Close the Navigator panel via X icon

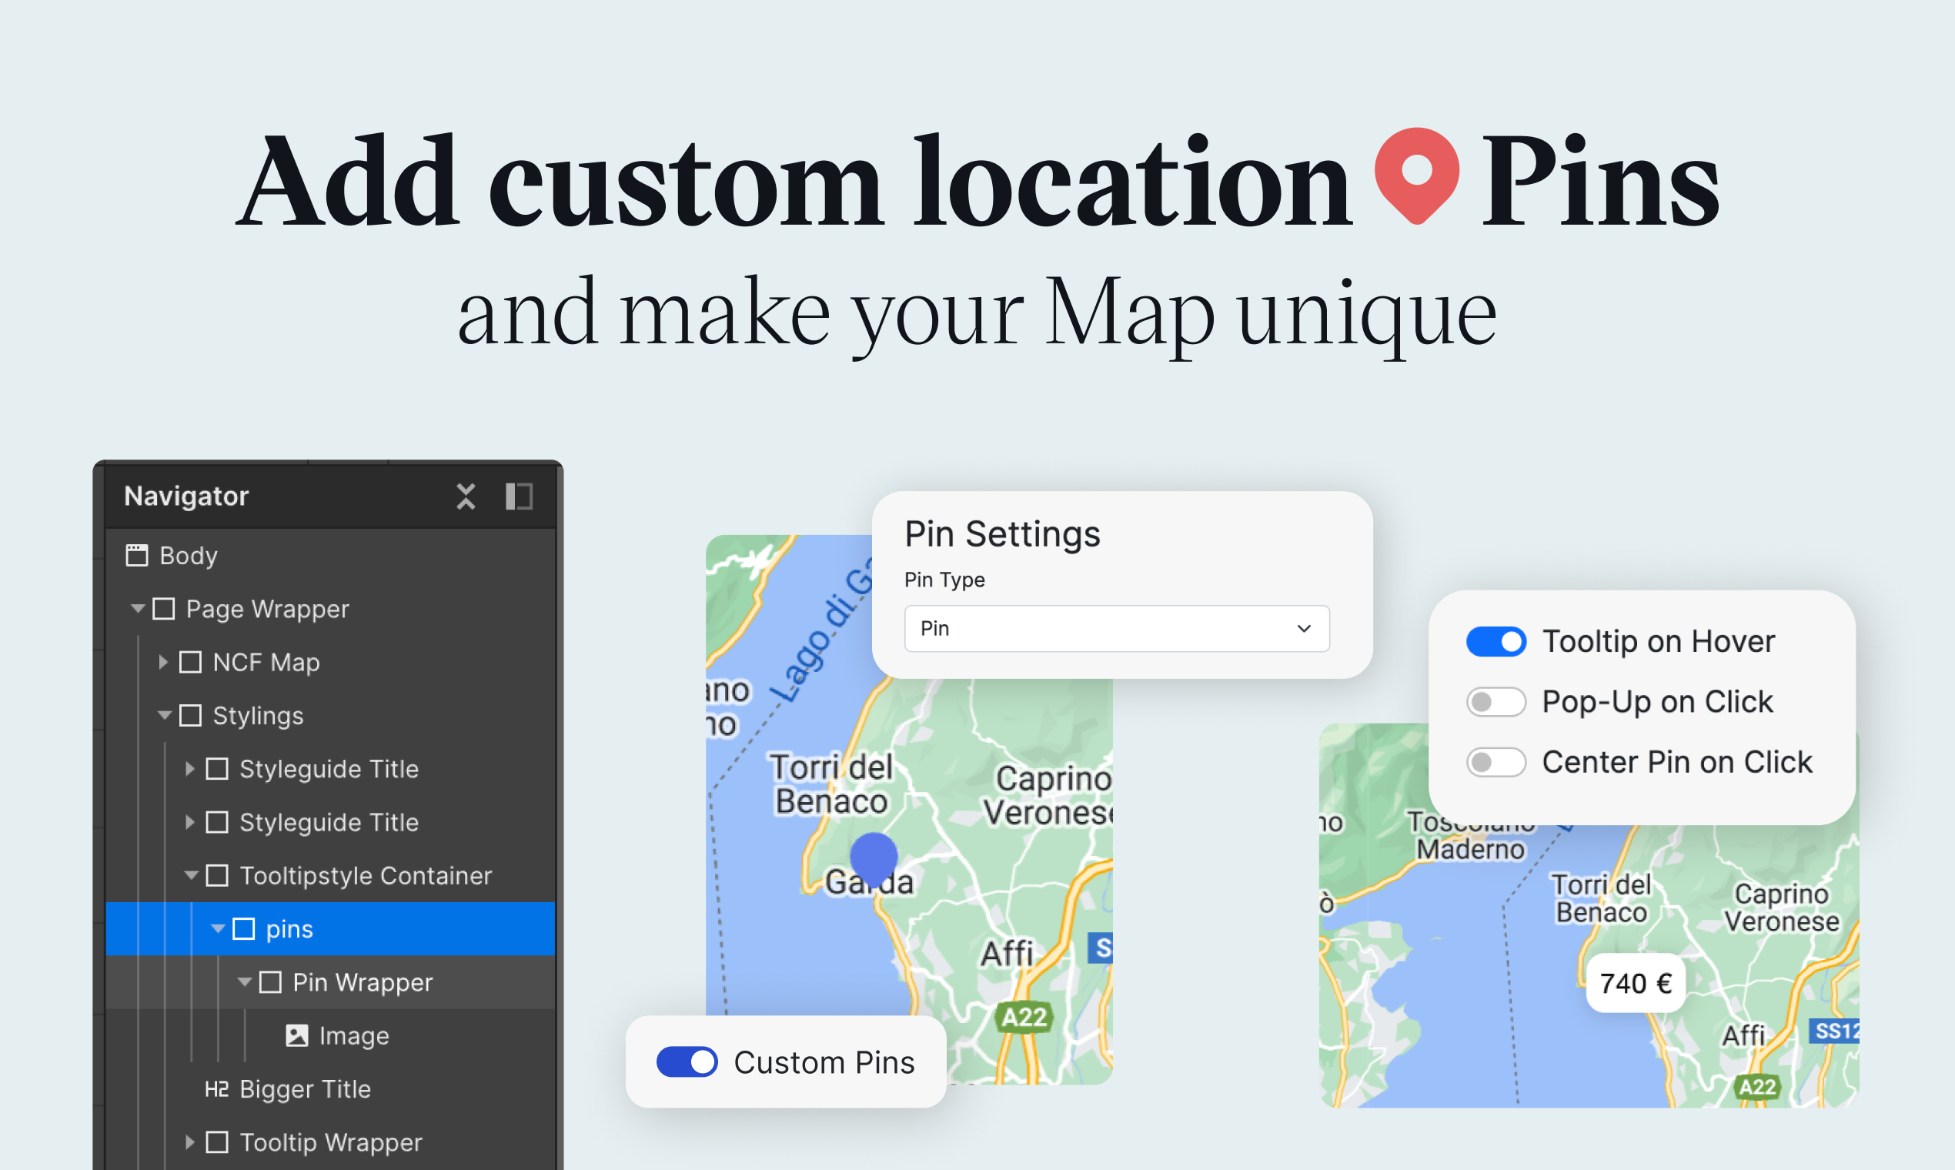(466, 496)
